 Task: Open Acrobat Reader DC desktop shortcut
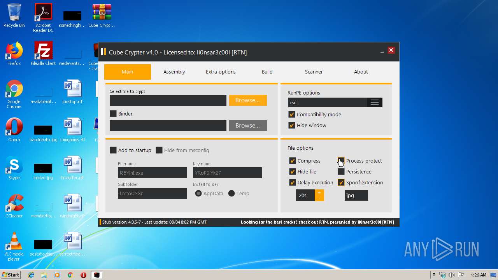coord(43,17)
